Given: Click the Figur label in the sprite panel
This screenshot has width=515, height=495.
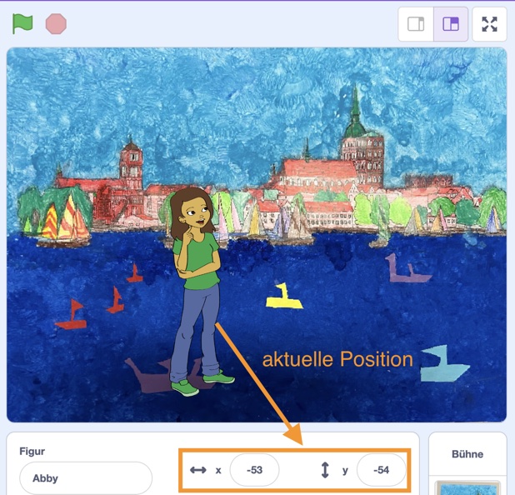Looking at the screenshot, I should coord(32,452).
